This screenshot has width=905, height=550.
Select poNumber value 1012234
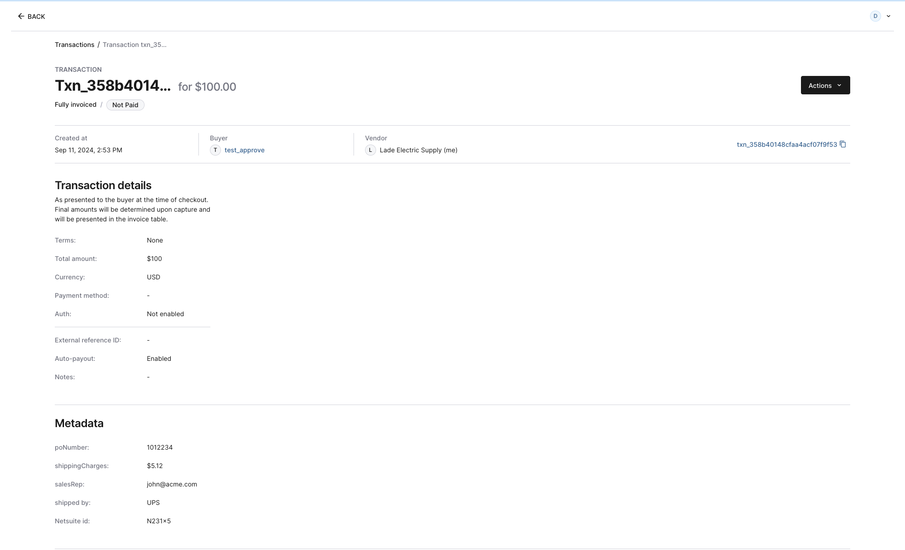pyautogui.click(x=160, y=447)
